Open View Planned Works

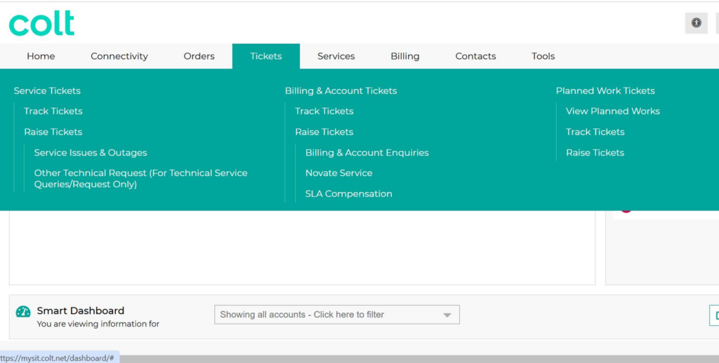[x=612, y=111]
